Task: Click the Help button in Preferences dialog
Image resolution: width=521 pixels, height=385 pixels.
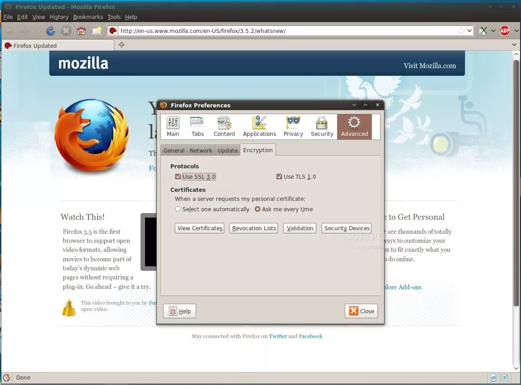Action: (x=180, y=311)
